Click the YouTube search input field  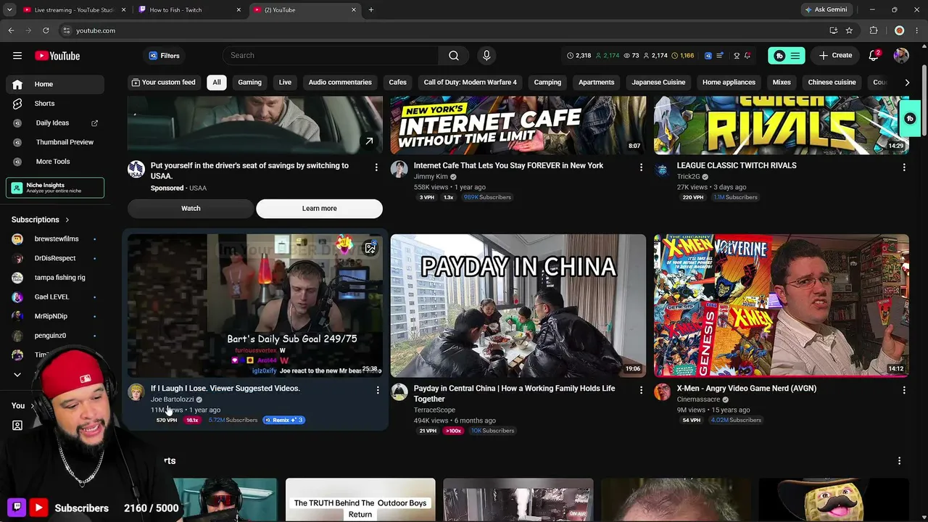[331, 56]
